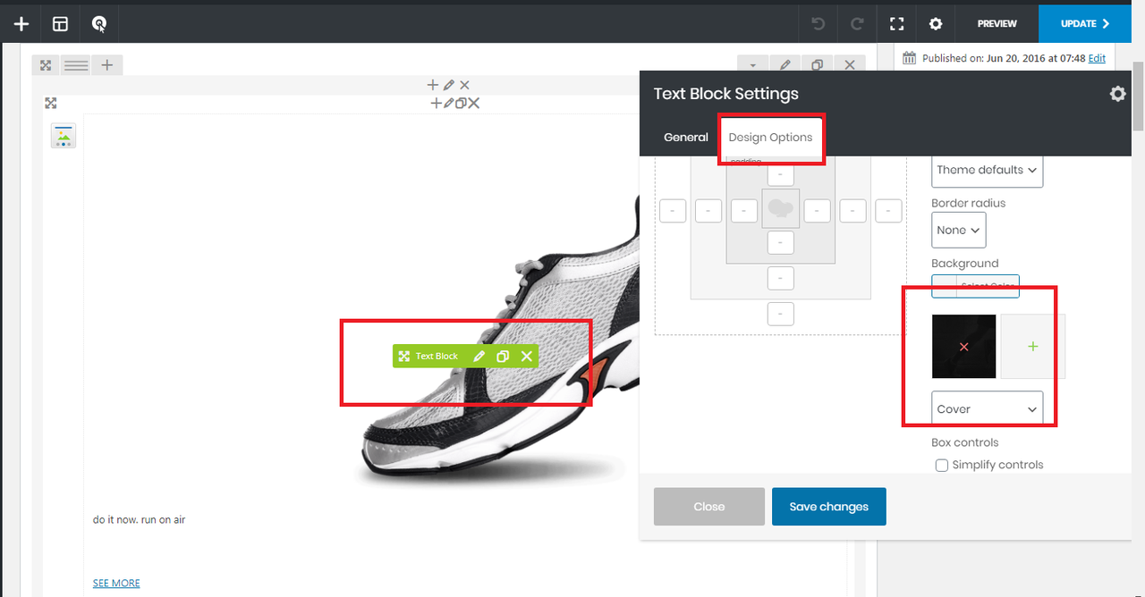Delete the Text Block
This screenshot has height=597, width=1145.
pyautogui.click(x=527, y=357)
